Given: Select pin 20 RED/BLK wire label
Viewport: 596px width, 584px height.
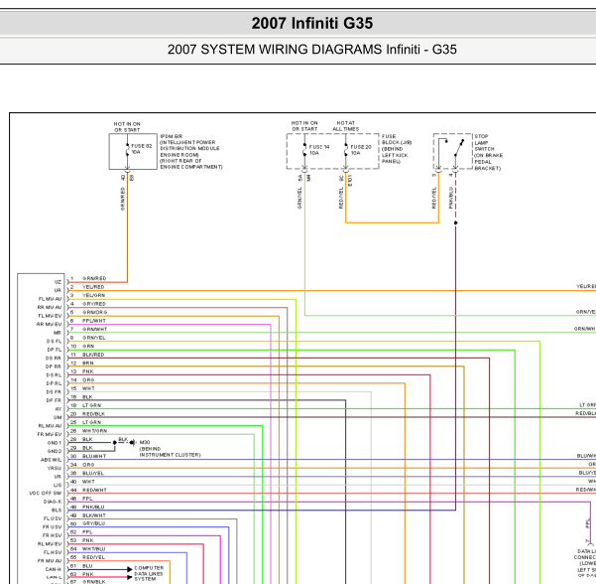Looking at the screenshot, I should coord(93,414).
